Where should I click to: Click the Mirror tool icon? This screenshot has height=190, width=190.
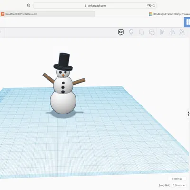172,32
